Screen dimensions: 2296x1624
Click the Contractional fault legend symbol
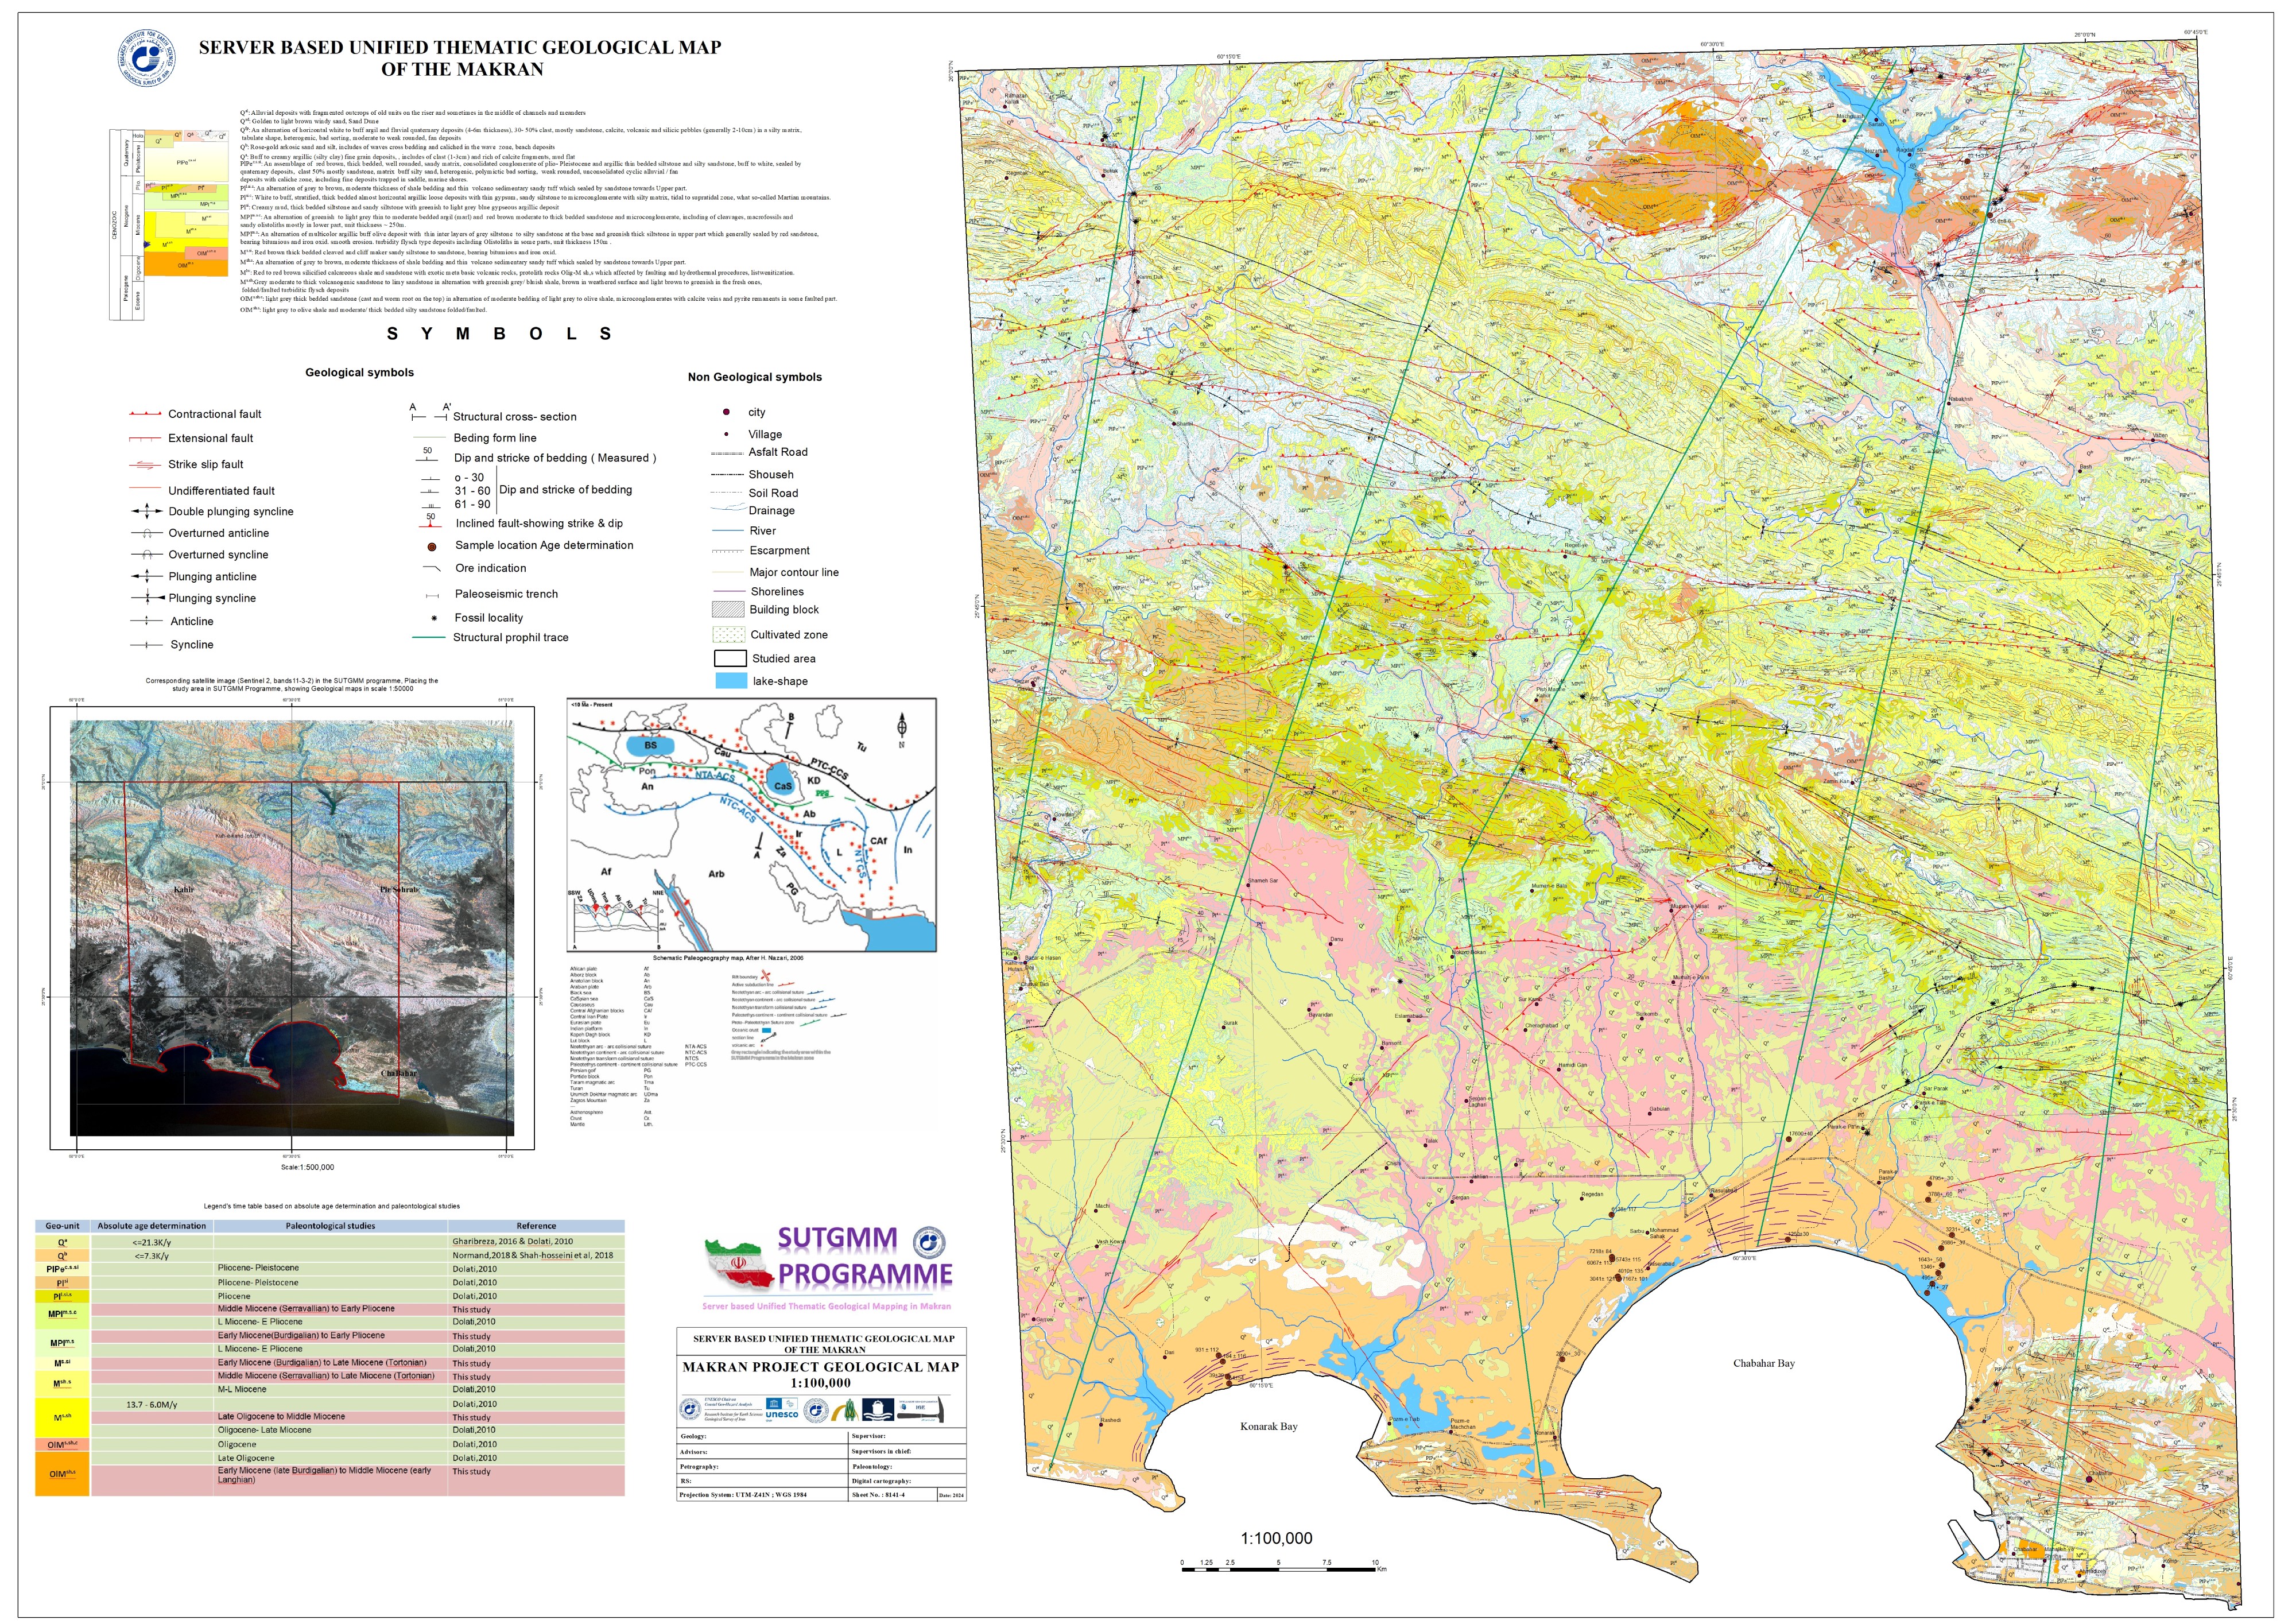tap(145, 413)
